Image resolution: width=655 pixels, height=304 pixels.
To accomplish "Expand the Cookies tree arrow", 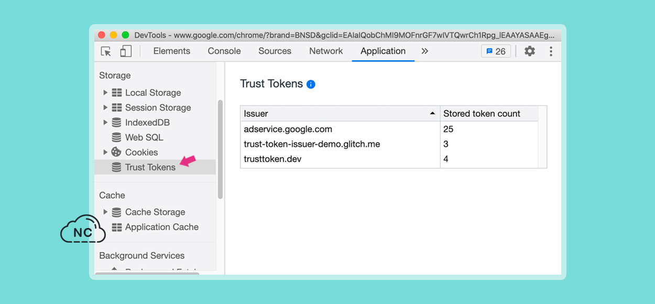I will pyautogui.click(x=105, y=152).
